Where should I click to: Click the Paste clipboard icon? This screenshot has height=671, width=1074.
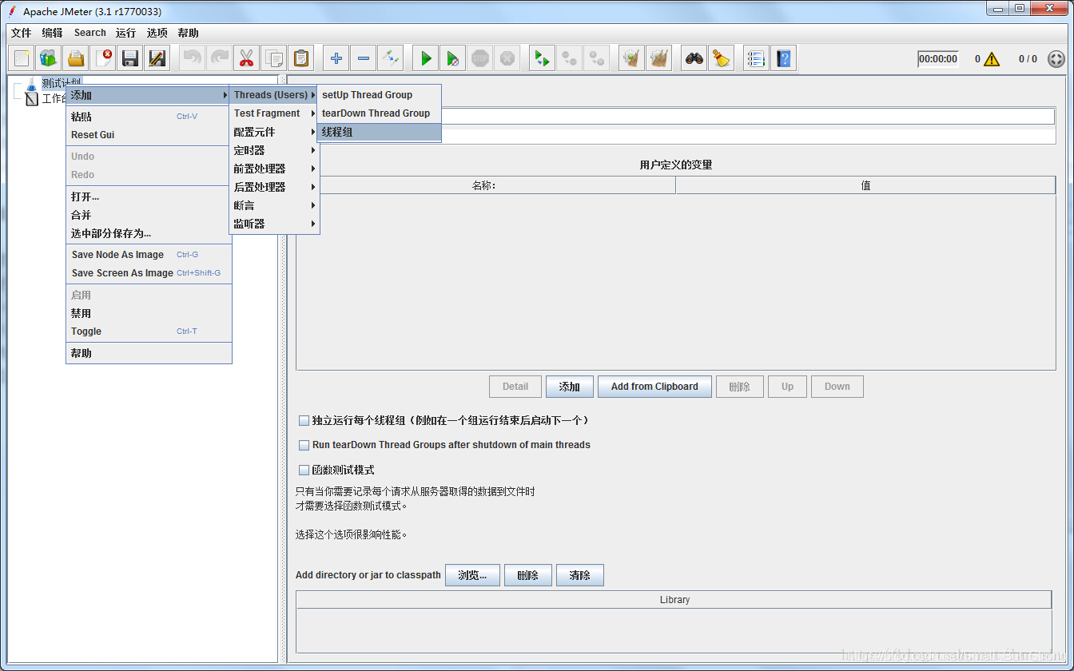coord(300,58)
